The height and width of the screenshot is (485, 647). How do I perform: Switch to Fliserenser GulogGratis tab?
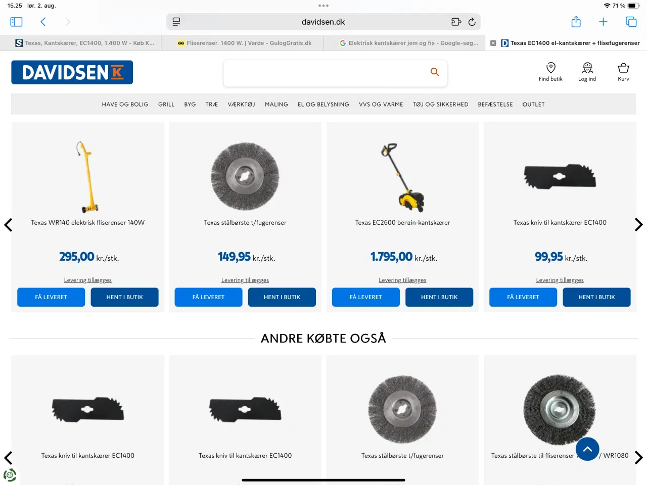click(244, 43)
